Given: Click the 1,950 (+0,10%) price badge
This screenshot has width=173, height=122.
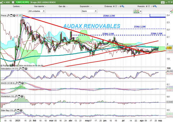Looking at the screenshot, I should pos(23,2).
